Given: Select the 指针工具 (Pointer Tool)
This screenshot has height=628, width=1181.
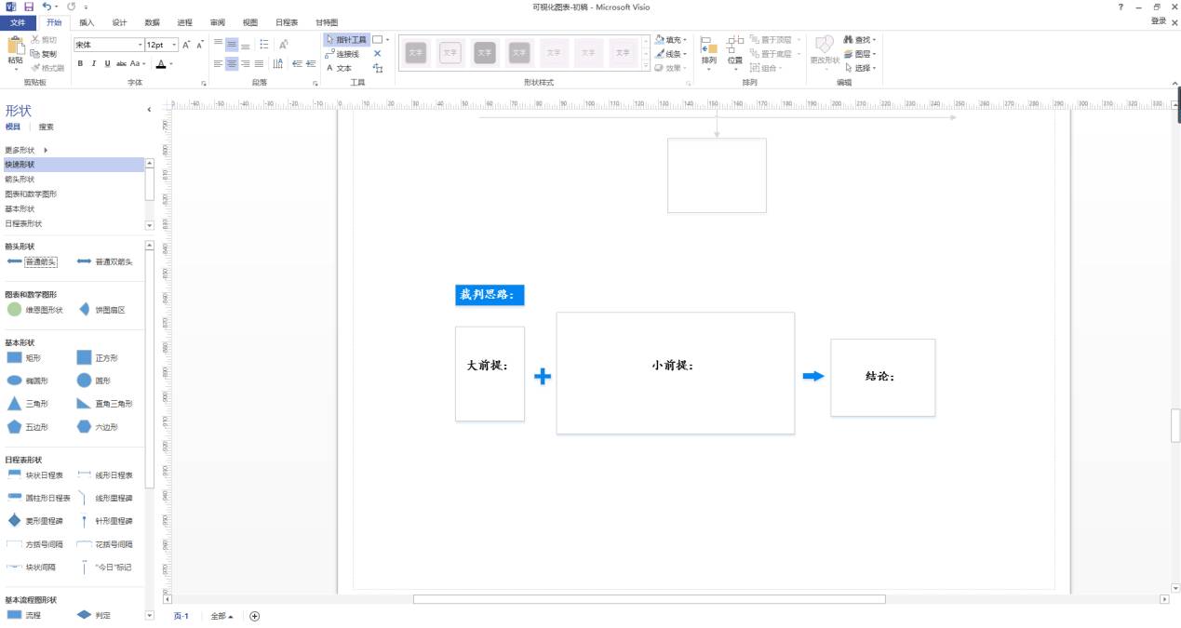Looking at the screenshot, I should (x=344, y=39).
